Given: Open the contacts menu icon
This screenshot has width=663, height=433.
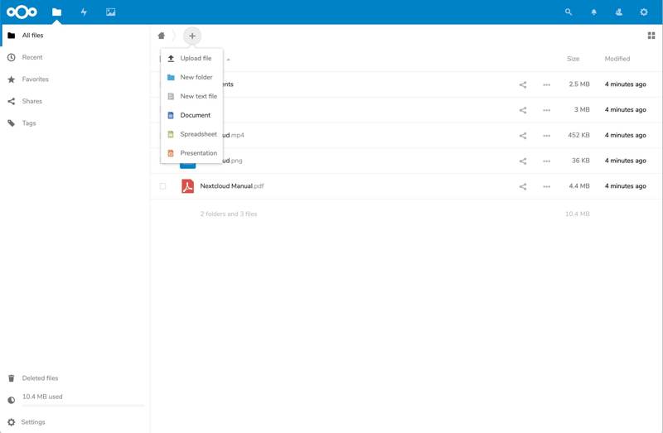Looking at the screenshot, I should [x=619, y=12].
